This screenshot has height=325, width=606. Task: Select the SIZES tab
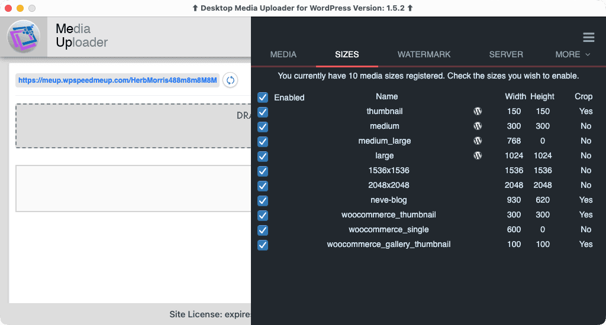(x=347, y=54)
